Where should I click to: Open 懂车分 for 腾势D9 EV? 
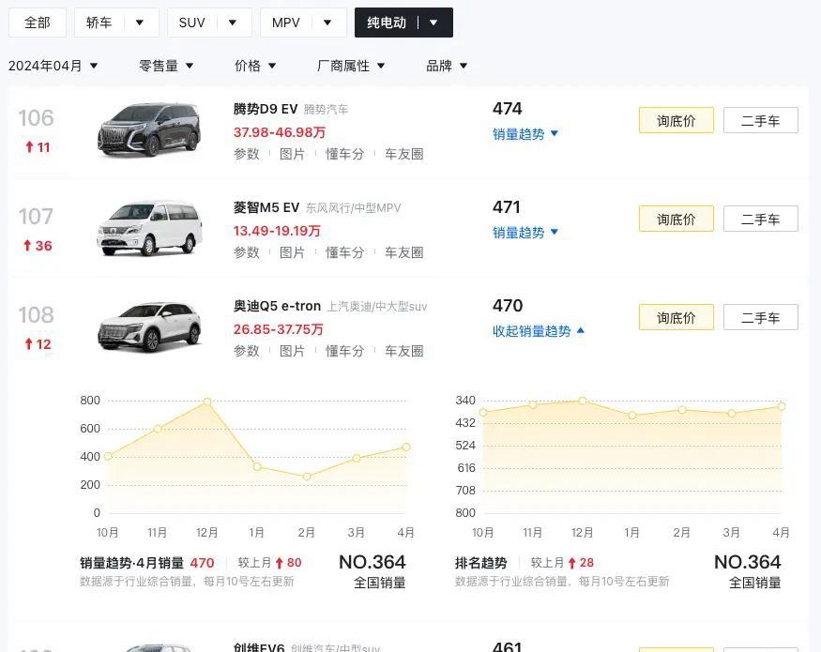344,154
